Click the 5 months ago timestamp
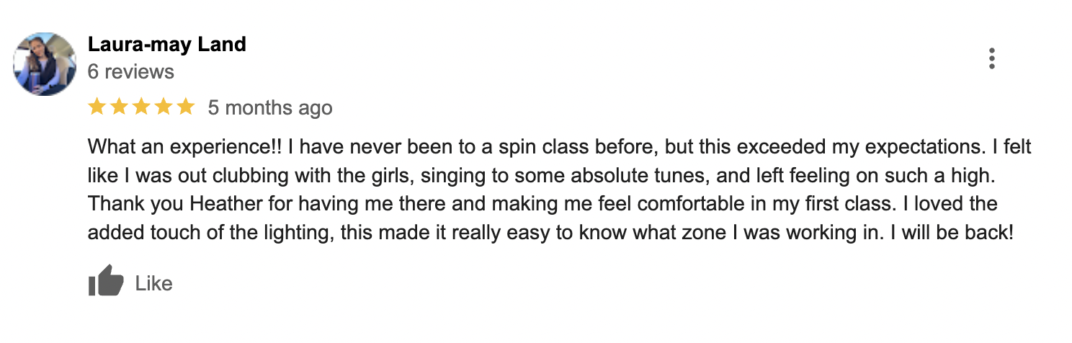 (270, 108)
